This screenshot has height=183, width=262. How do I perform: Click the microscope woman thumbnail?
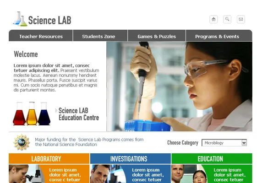(x=27, y=174)
